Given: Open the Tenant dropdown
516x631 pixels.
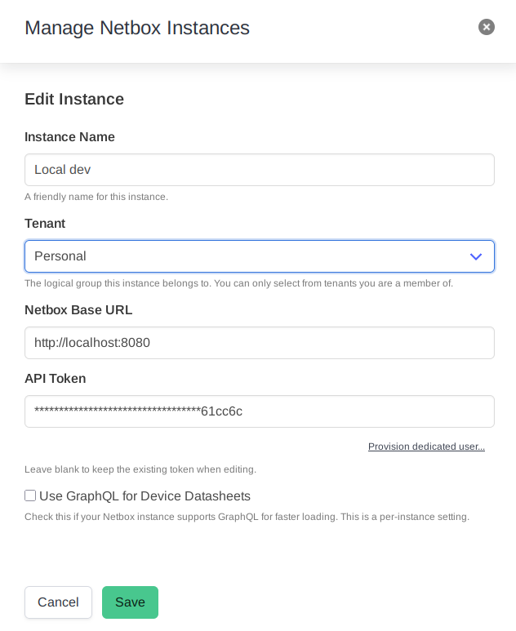Looking at the screenshot, I should 259,256.
